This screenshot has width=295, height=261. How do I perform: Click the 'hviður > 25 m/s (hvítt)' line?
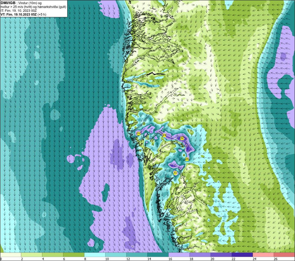coord(16,7)
